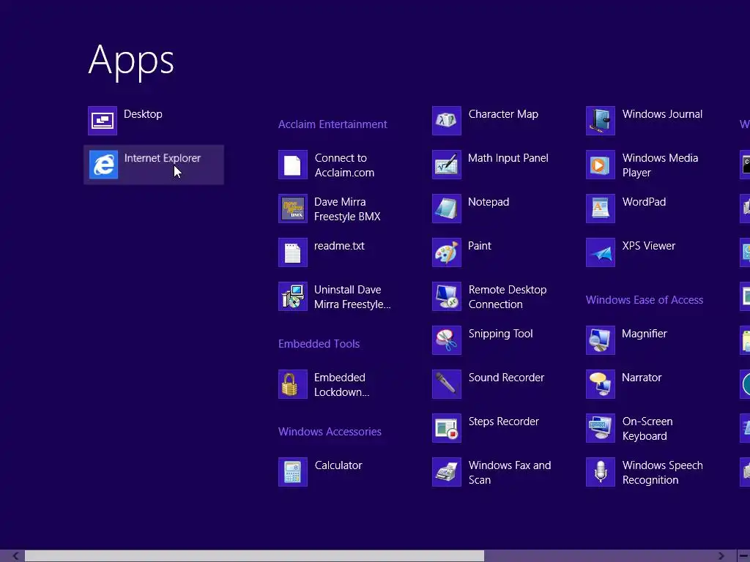This screenshot has width=750, height=562.
Task: Select the "Snipping Tool" label text
Action: click(500, 334)
